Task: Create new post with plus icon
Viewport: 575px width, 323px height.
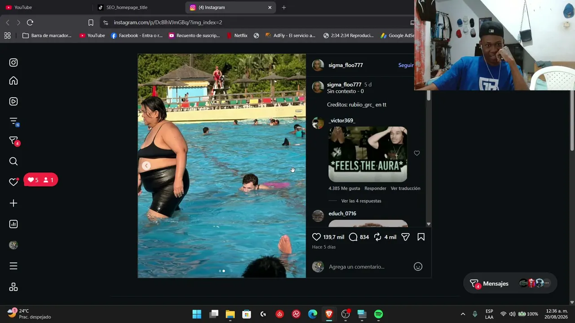Action: point(13,203)
